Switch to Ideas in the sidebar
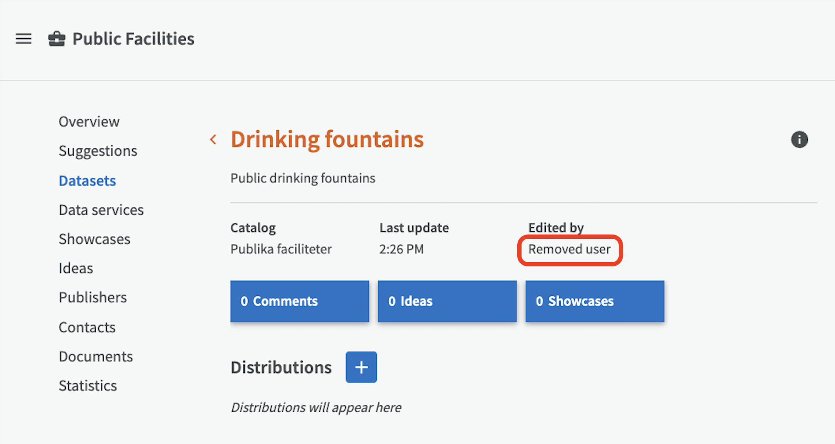835x444 pixels. (x=76, y=268)
